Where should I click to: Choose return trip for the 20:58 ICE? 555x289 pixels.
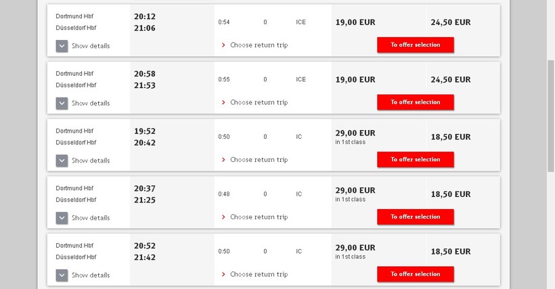[254, 103]
